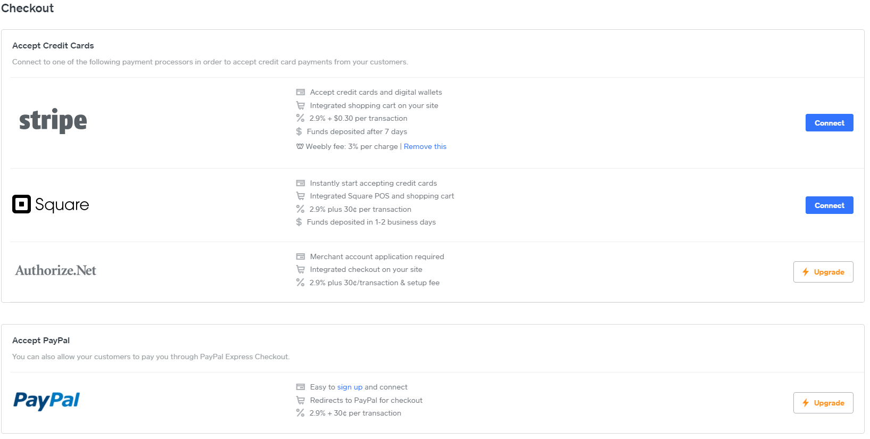The image size is (870, 439).
Task: Click the 'Accept PayPal' heading
Action: coord(41,341)
